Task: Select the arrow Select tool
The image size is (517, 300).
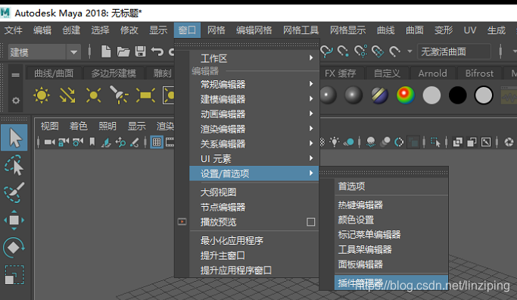Action: pyautogui.click(x=14, y=138)
